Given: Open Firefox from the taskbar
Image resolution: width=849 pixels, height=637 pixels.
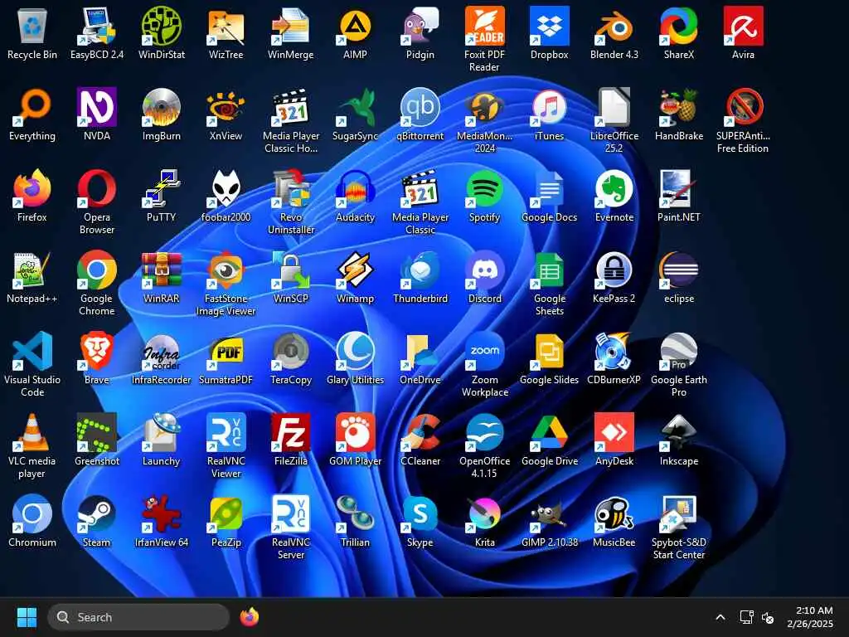Looking at the screenshot, I should [249, 617].
